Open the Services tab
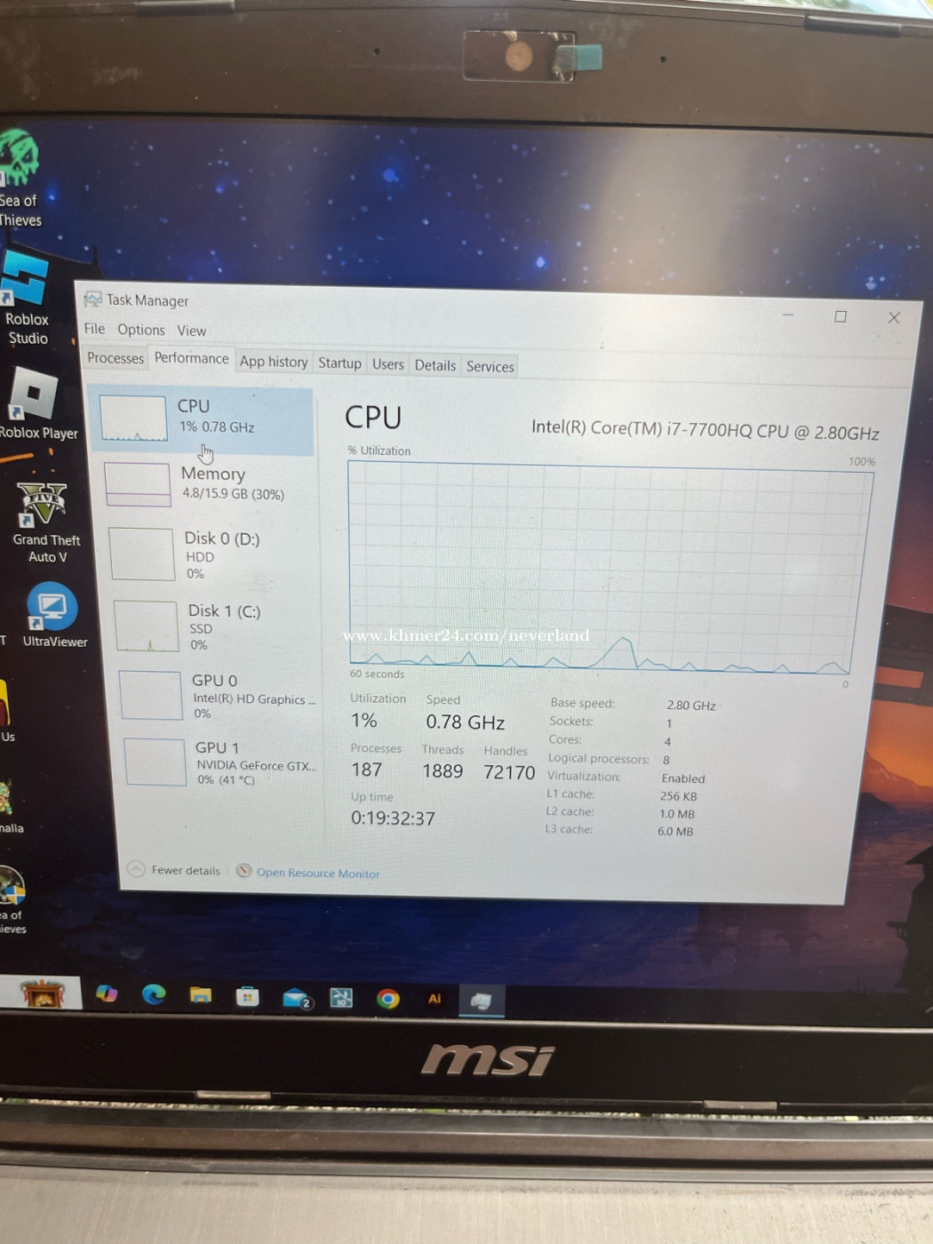The width and height of the screenshot is (933, 1244). [x=490, y=366]
